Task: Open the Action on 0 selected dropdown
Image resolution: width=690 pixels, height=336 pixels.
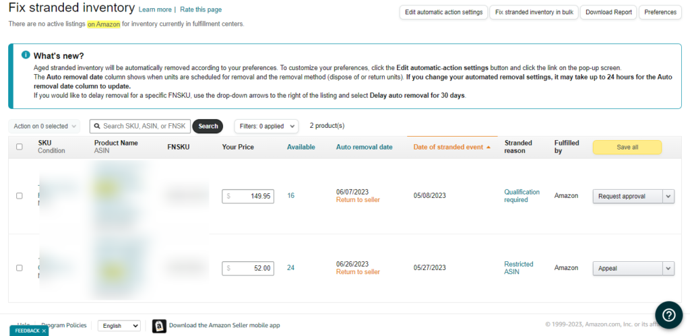Action: 44,126
